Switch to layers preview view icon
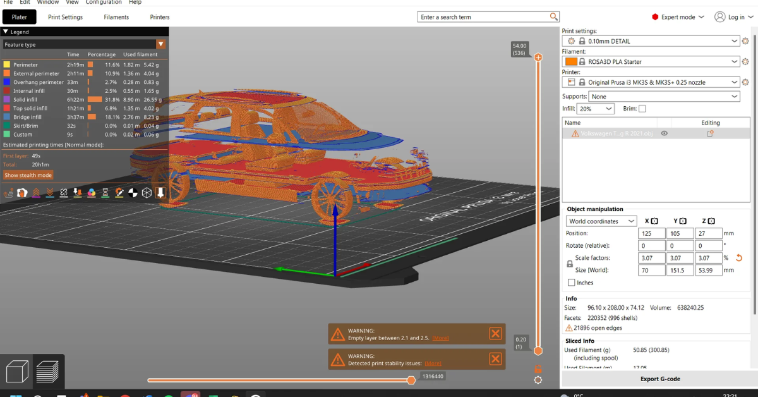This screenshot has height=397, width=758. pos(47,371)
